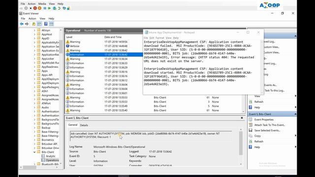The height and width of the screenshot is (177, 315).
Task: Select the Audio tree item
Action: (x=45, y=107)
